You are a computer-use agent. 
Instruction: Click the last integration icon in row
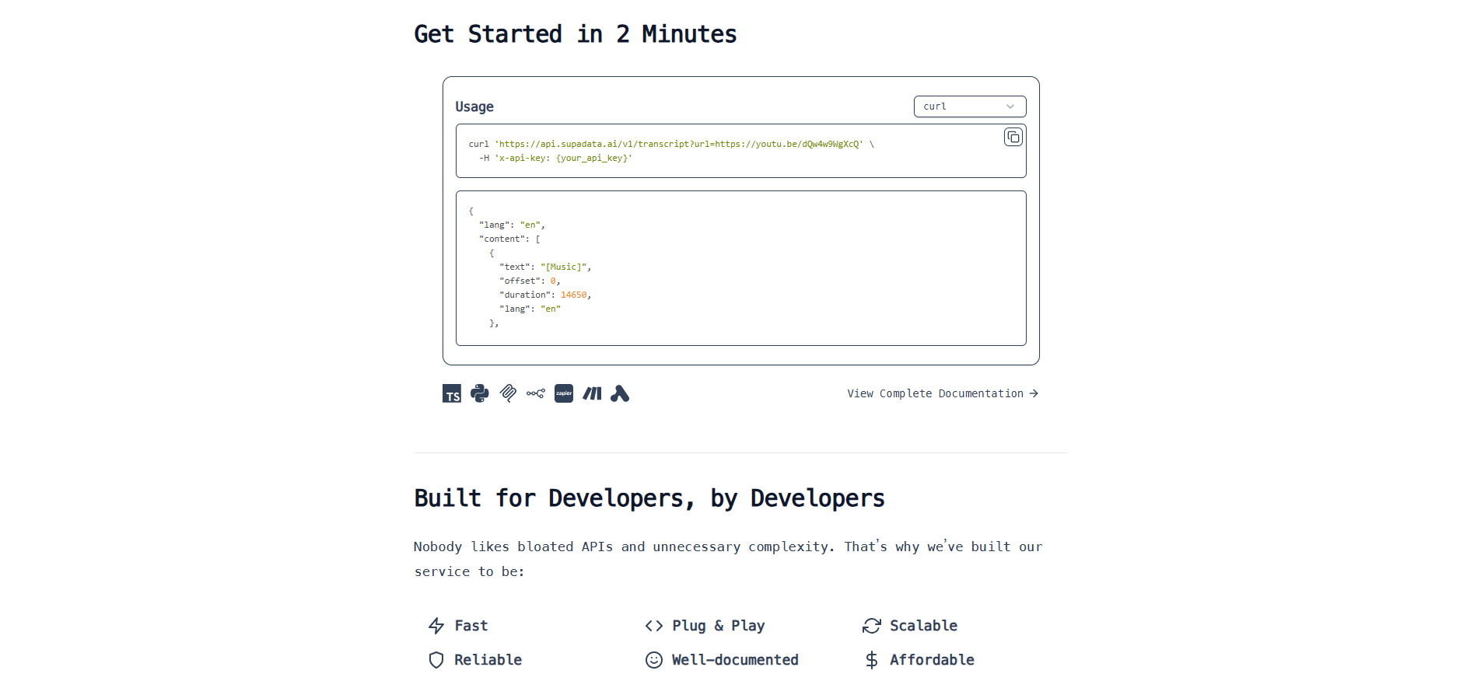coord(620,393)
